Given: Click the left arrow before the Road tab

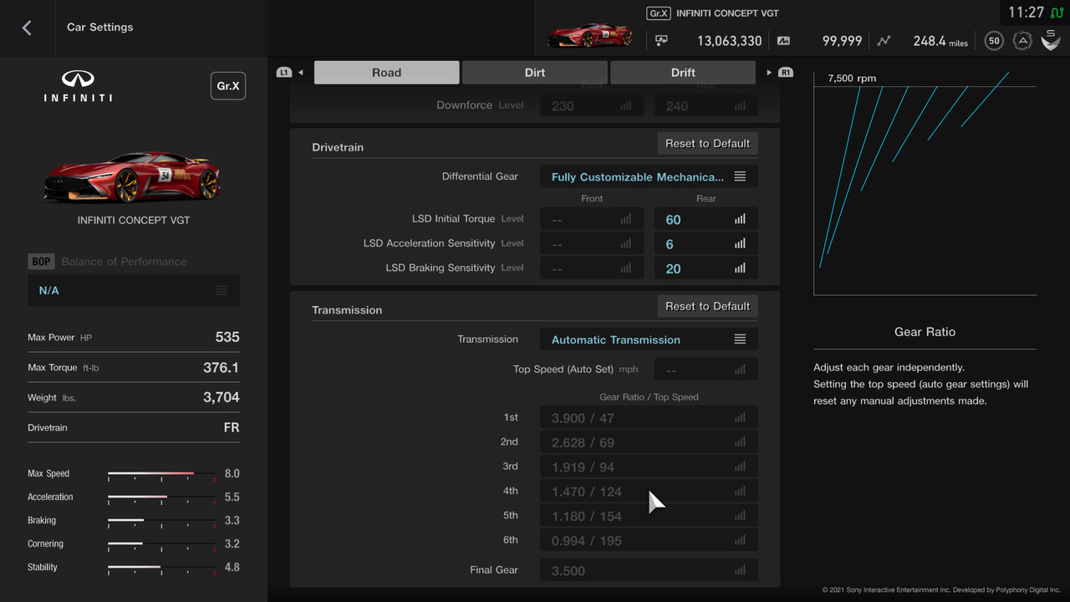Looking at the screenshot, I should (x=301, y=73).
